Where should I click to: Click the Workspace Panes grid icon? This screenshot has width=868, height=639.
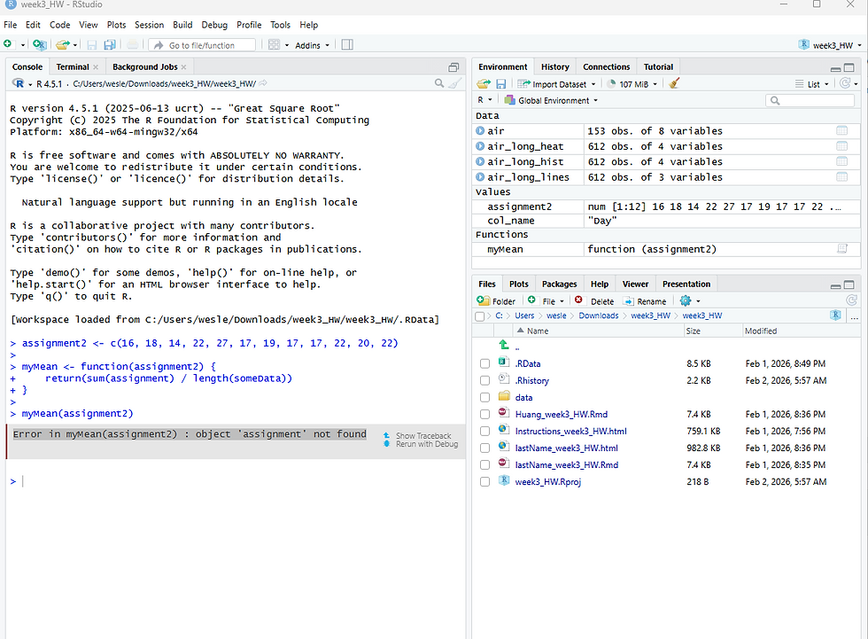click(274, 45)
